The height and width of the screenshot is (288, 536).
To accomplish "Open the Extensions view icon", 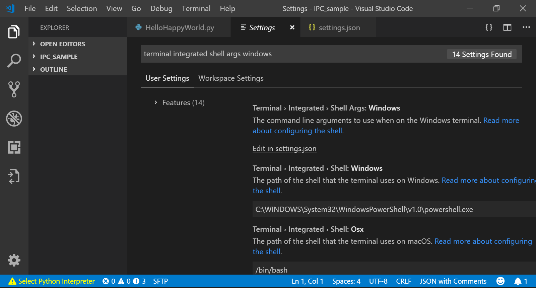I will click(14, 147).
